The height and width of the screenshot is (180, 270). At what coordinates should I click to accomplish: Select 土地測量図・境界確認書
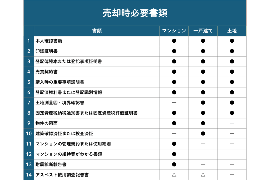[x=60, y=103]
